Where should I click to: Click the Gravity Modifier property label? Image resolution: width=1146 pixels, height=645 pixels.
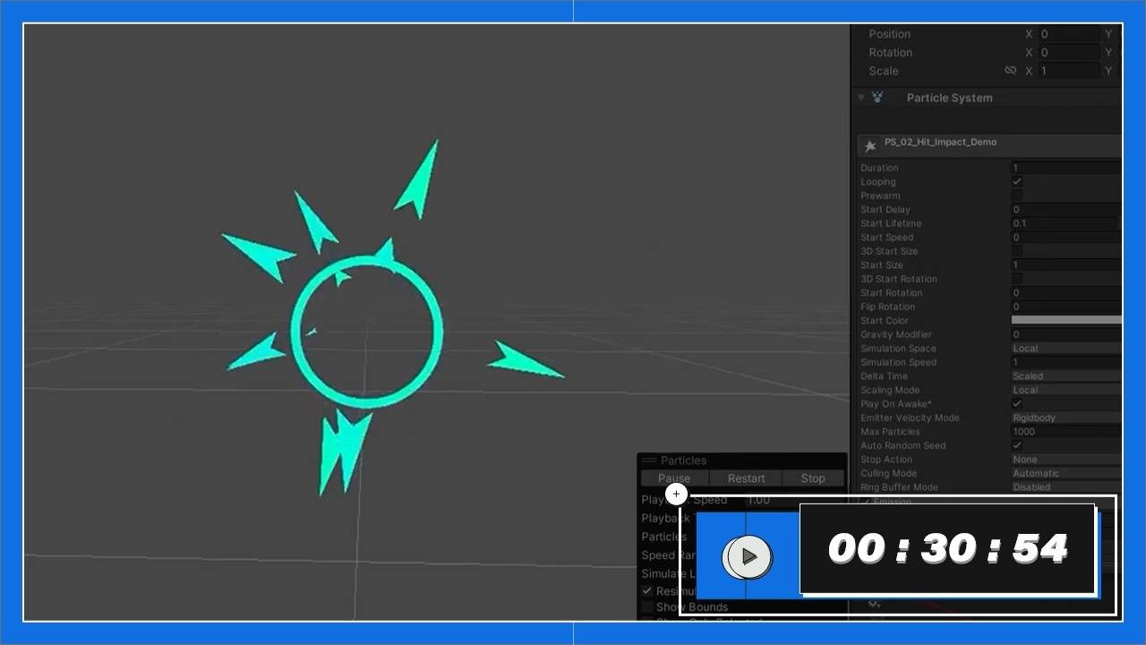pyautogui.click(x=895, y=334)
